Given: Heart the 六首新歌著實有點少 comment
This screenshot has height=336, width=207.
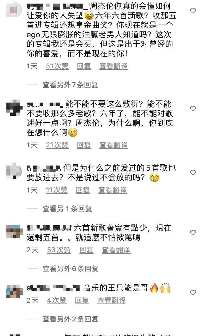Looking at the screenshot, I should [193, 233].
